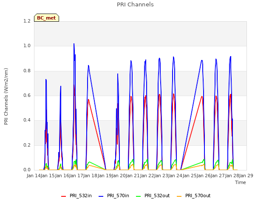Click the blue peak above Jan 24

tap(173, 57)
